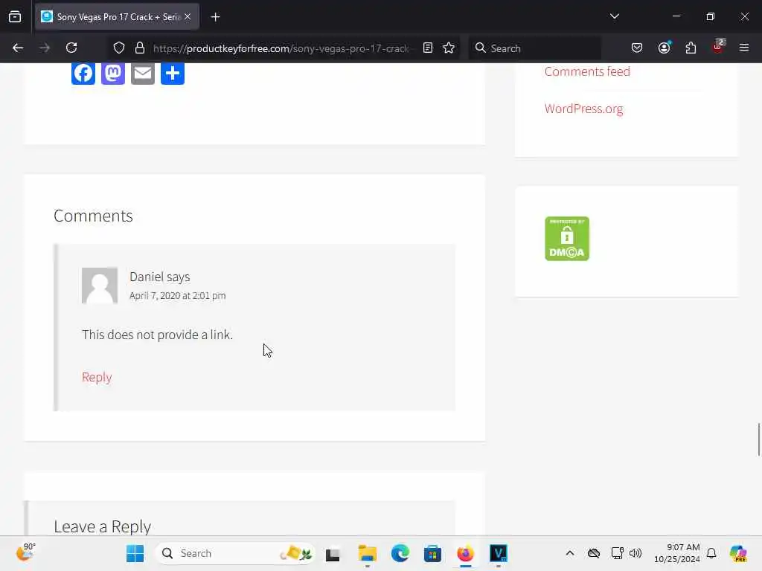Open the blue plus Share menu
The height and width of the screenshot is (571, 762).
coord(173,74)
